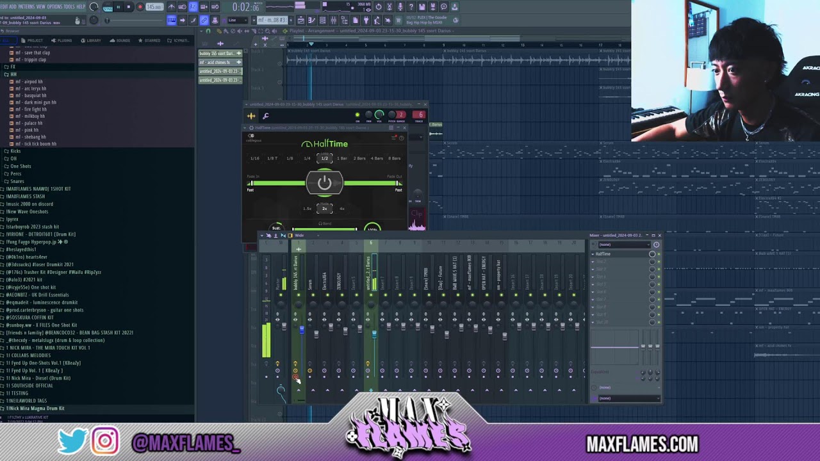Image resolution: width=820 pixels, height=461 pixels.
Task: Open the pattern selector 'mf - m..08 #3'
Action: point(271,20)
